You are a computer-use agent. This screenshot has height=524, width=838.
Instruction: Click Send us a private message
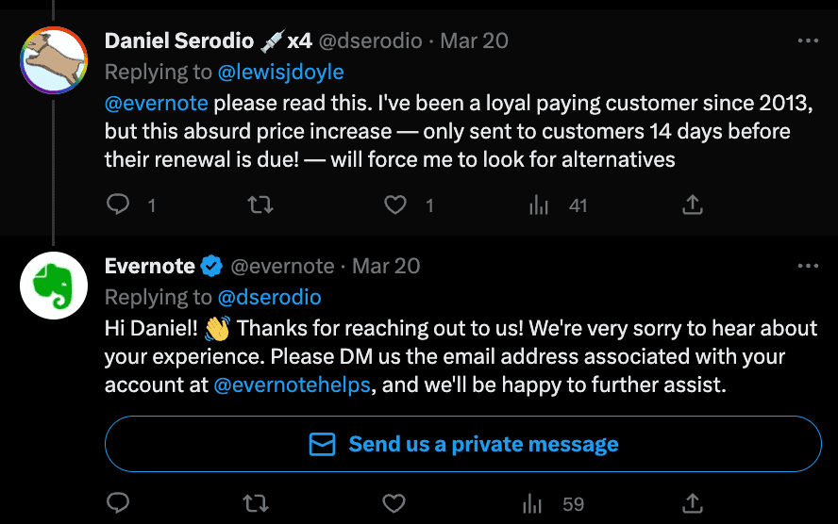point(463,444)
